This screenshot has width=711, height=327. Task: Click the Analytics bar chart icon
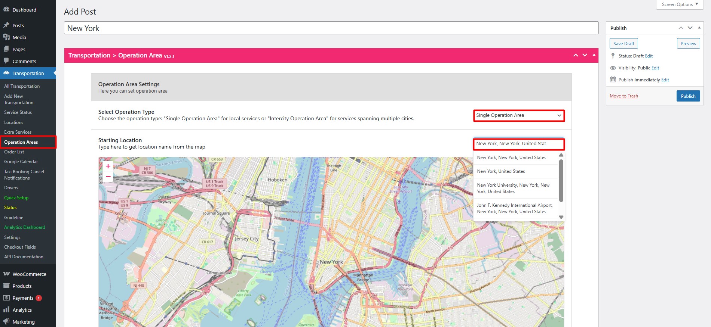[x=6, y=310]
